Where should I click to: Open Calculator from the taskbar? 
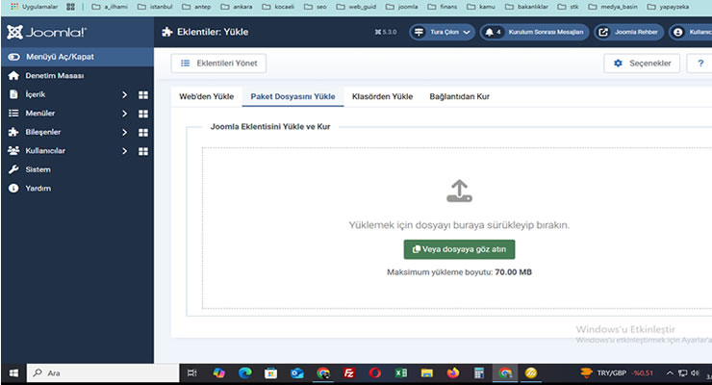click(479, 373)
